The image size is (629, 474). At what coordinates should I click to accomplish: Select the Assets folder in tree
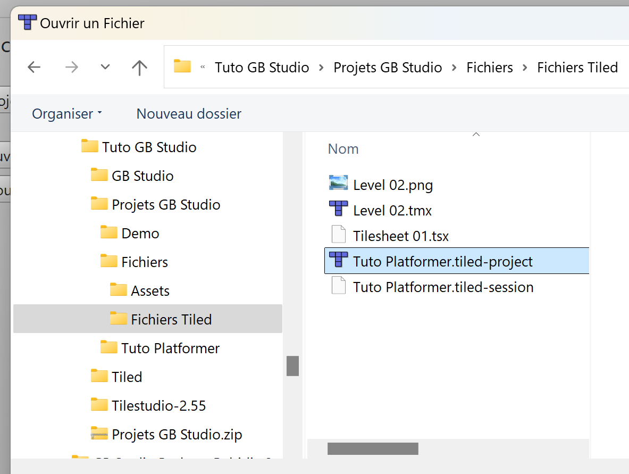[150, 291]
